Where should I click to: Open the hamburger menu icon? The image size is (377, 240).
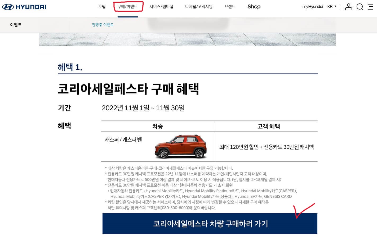tap(370, 7)
